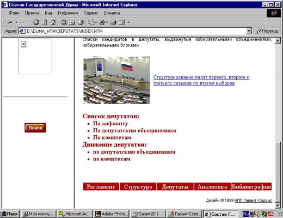Follow the Структурирование палат link

[201, 80]
